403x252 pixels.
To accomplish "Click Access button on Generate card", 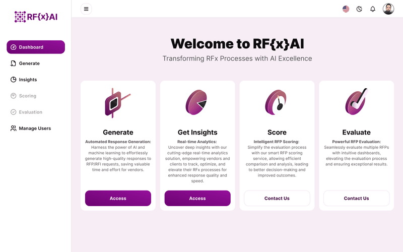I will [x=118, y=198].
